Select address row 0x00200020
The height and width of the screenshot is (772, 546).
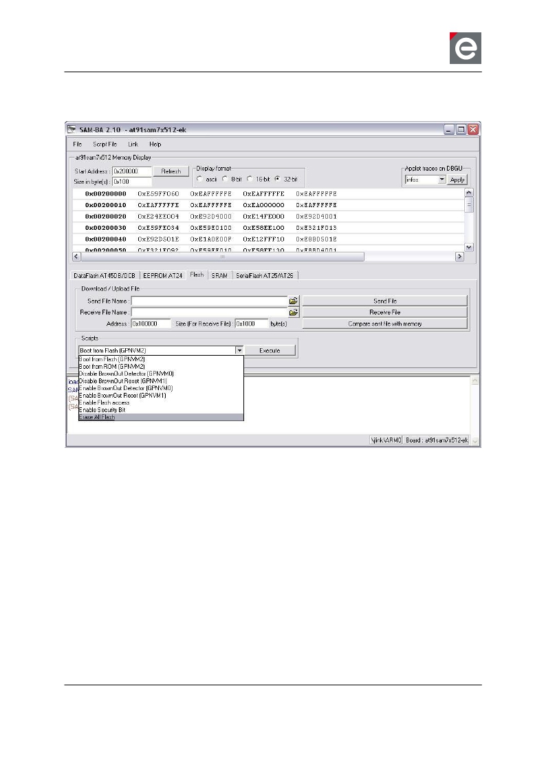[x=106, y=217]
